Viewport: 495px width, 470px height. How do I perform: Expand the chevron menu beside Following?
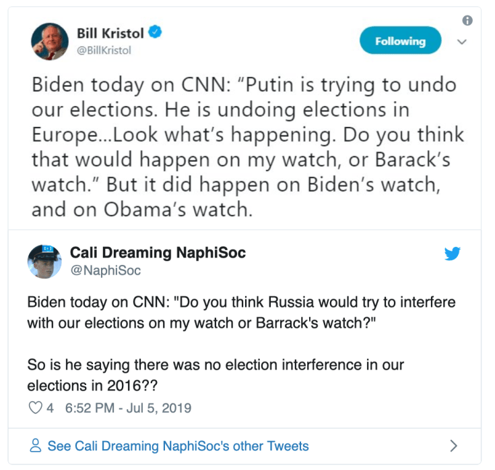tap(462, 42)
